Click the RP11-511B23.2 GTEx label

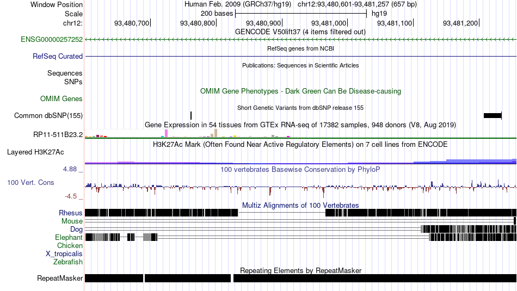58,134
